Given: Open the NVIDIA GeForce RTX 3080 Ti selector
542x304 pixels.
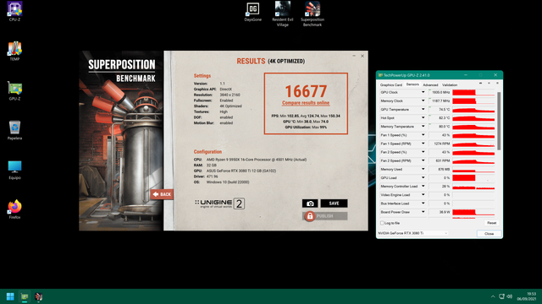Looking at the screenshot, I should pos(412,233).
